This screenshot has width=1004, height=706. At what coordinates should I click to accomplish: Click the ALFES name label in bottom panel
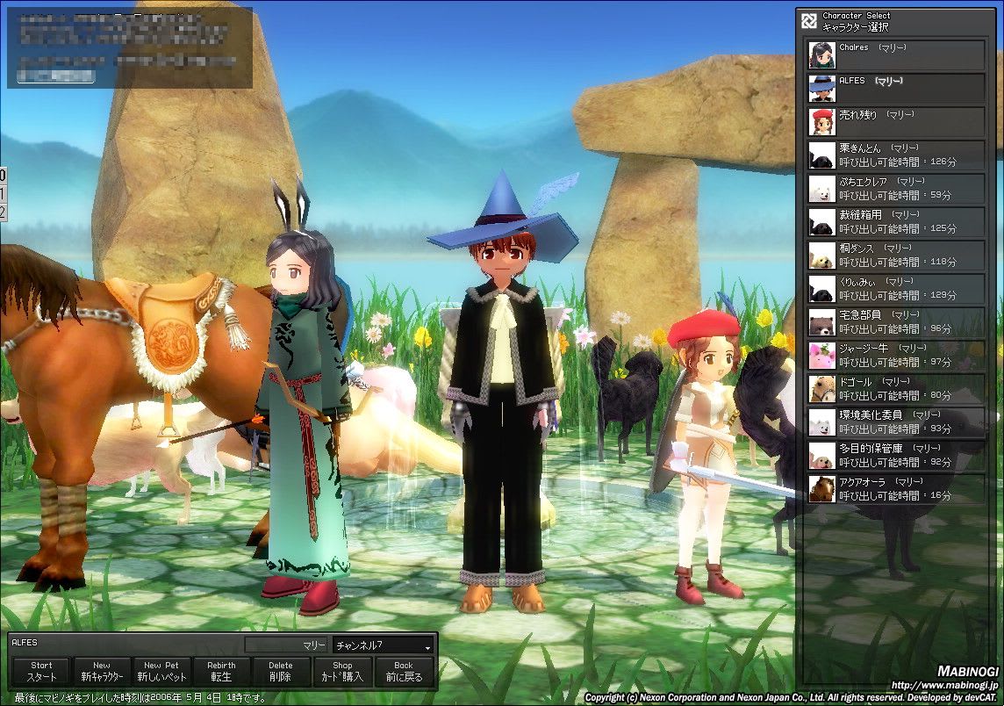point(25,643)
